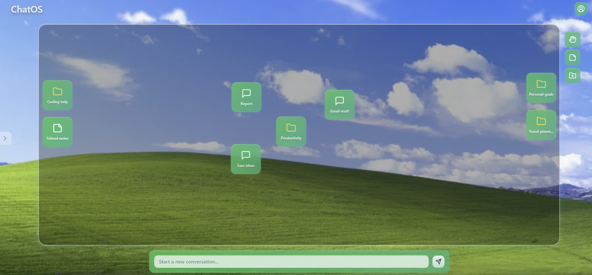Open the Personal goals folder

coord(541,88)
